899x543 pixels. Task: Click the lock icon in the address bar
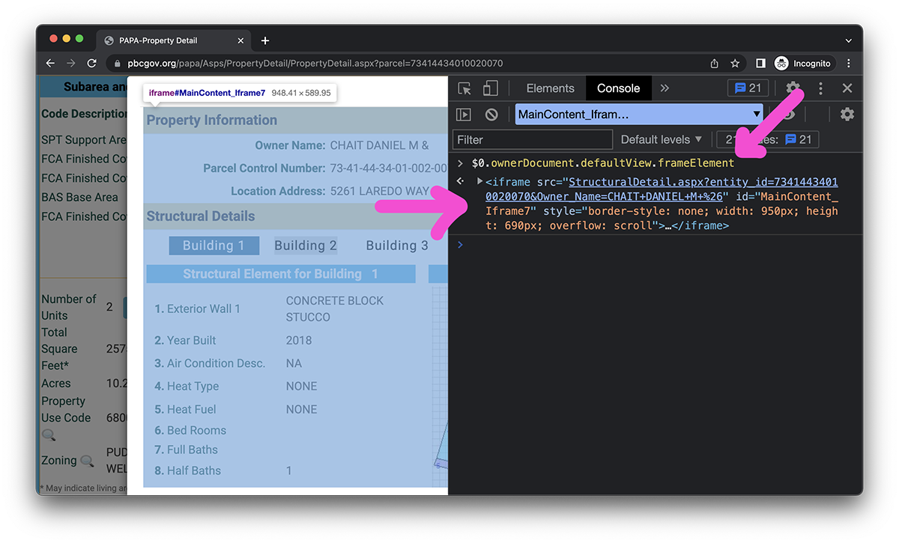pyautogui.click(x=117, y=64)
